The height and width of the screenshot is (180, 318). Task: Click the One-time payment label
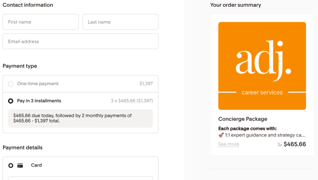38,84
